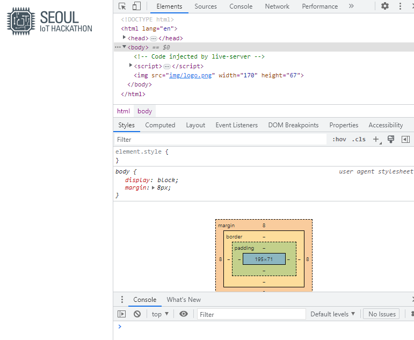The width and height of the screenshot is (414, 340).
Task: Open the top Console panel tab
Action: 241,6
